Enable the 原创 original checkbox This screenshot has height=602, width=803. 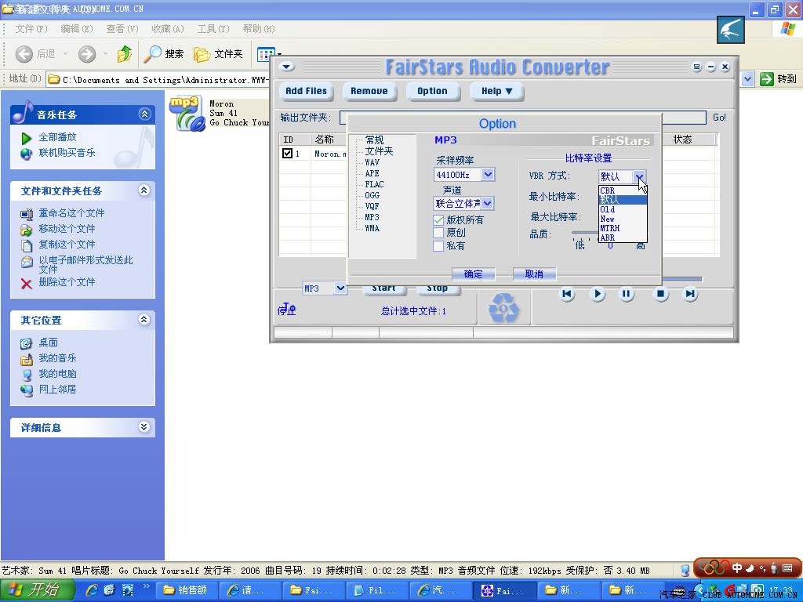click(438, 233)
